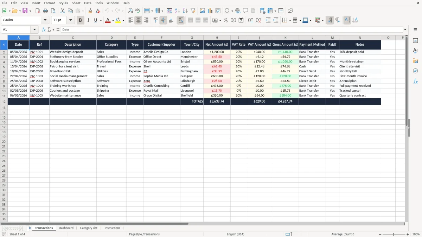Click the Save document icon
This screenshot has height=237, width=422.
25,11
